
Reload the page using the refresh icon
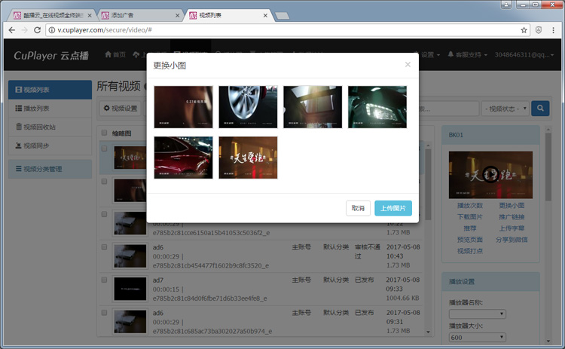(38, 30)
